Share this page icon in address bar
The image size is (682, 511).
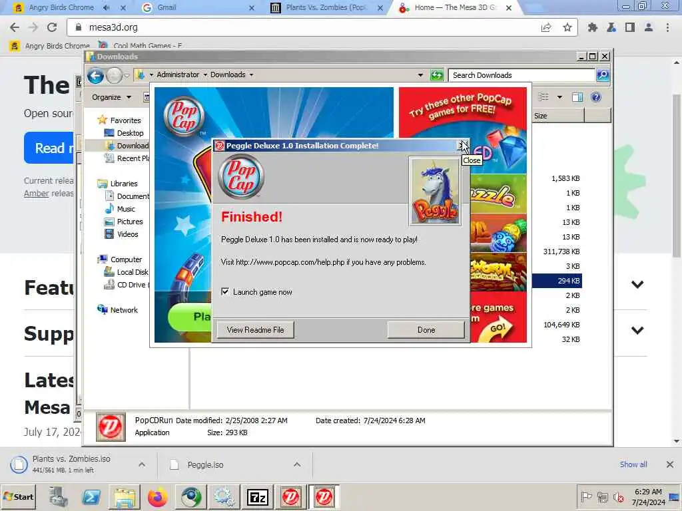(x=546, y=27)
